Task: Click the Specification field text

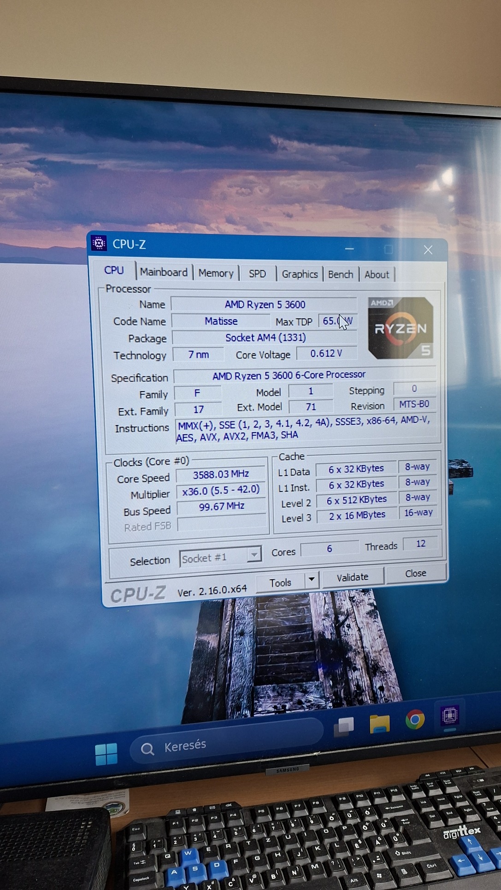Action: coord(304,375)
